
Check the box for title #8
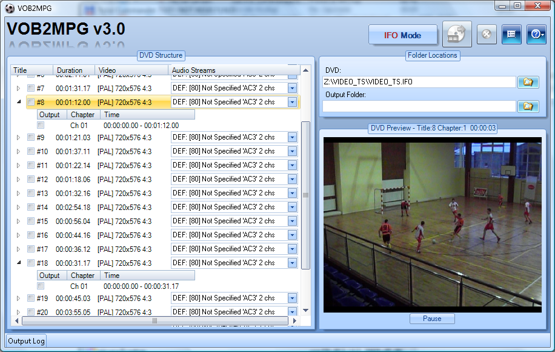tap(31, 103)
